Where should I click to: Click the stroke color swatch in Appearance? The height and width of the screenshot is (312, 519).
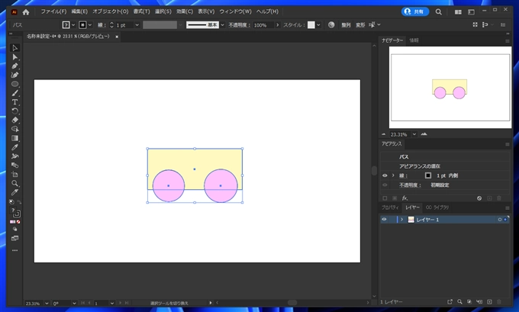coord(428,175)
